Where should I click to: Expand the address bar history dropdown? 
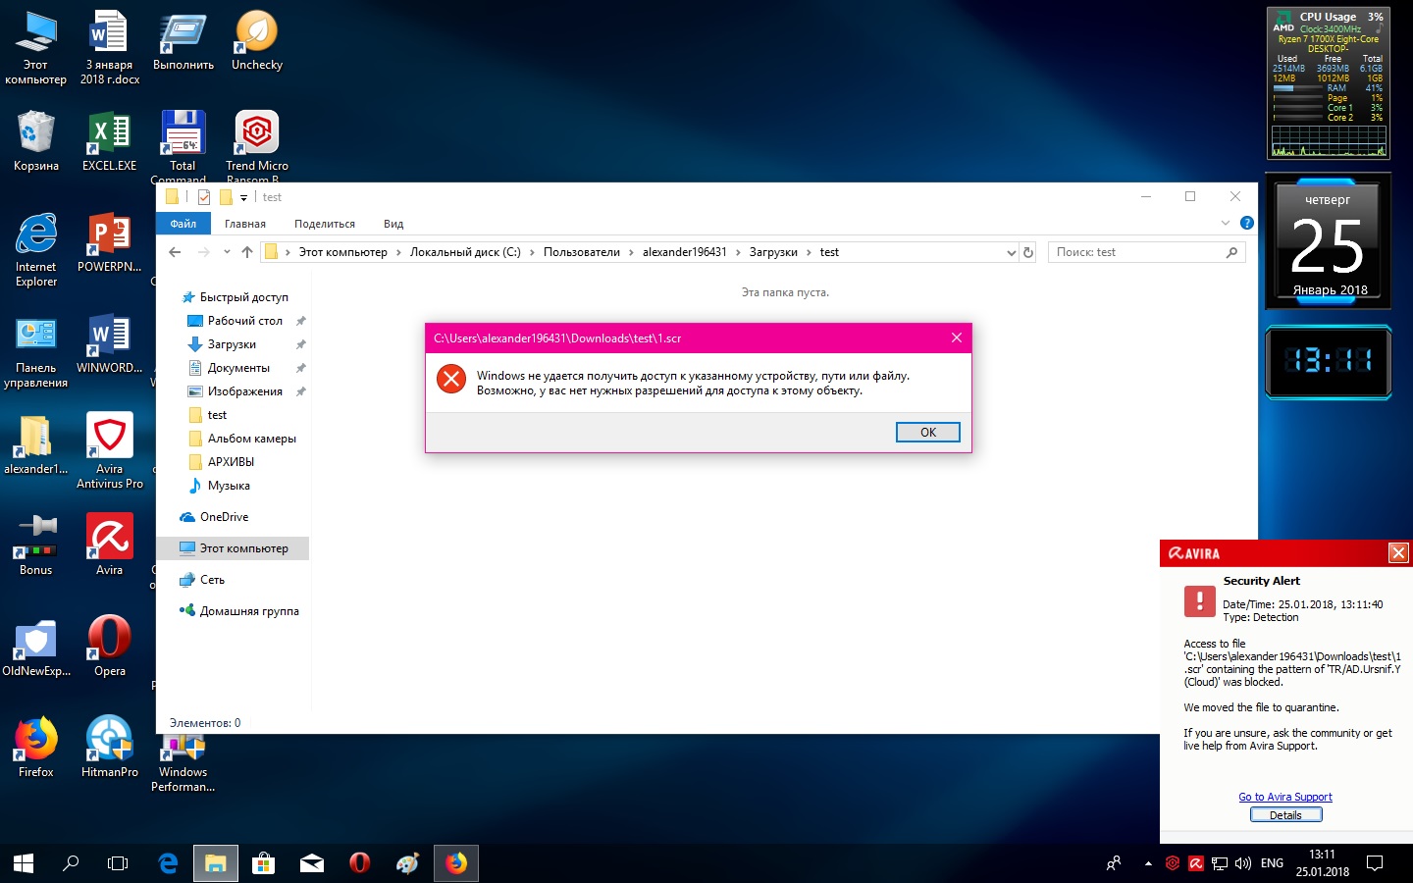[1011, 252]
